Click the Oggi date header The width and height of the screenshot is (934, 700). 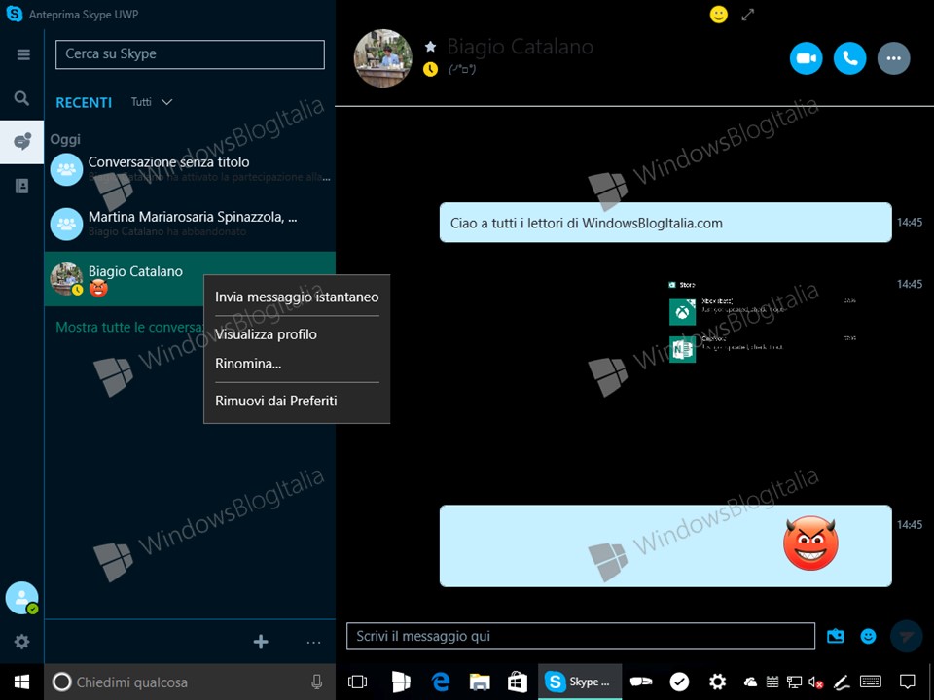65,139
